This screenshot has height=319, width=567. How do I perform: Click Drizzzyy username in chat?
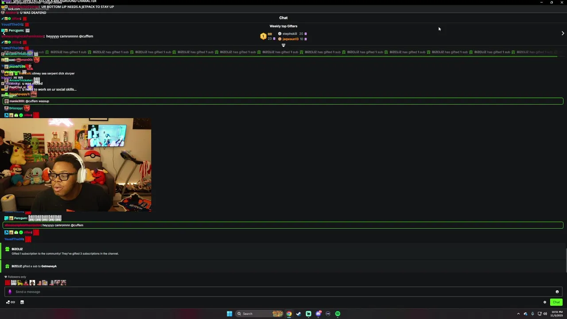pos(16,108)
